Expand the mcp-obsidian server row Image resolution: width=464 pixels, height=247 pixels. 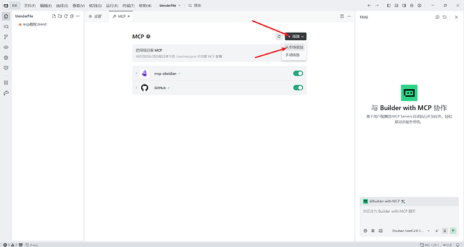click(x=136, y=73)
